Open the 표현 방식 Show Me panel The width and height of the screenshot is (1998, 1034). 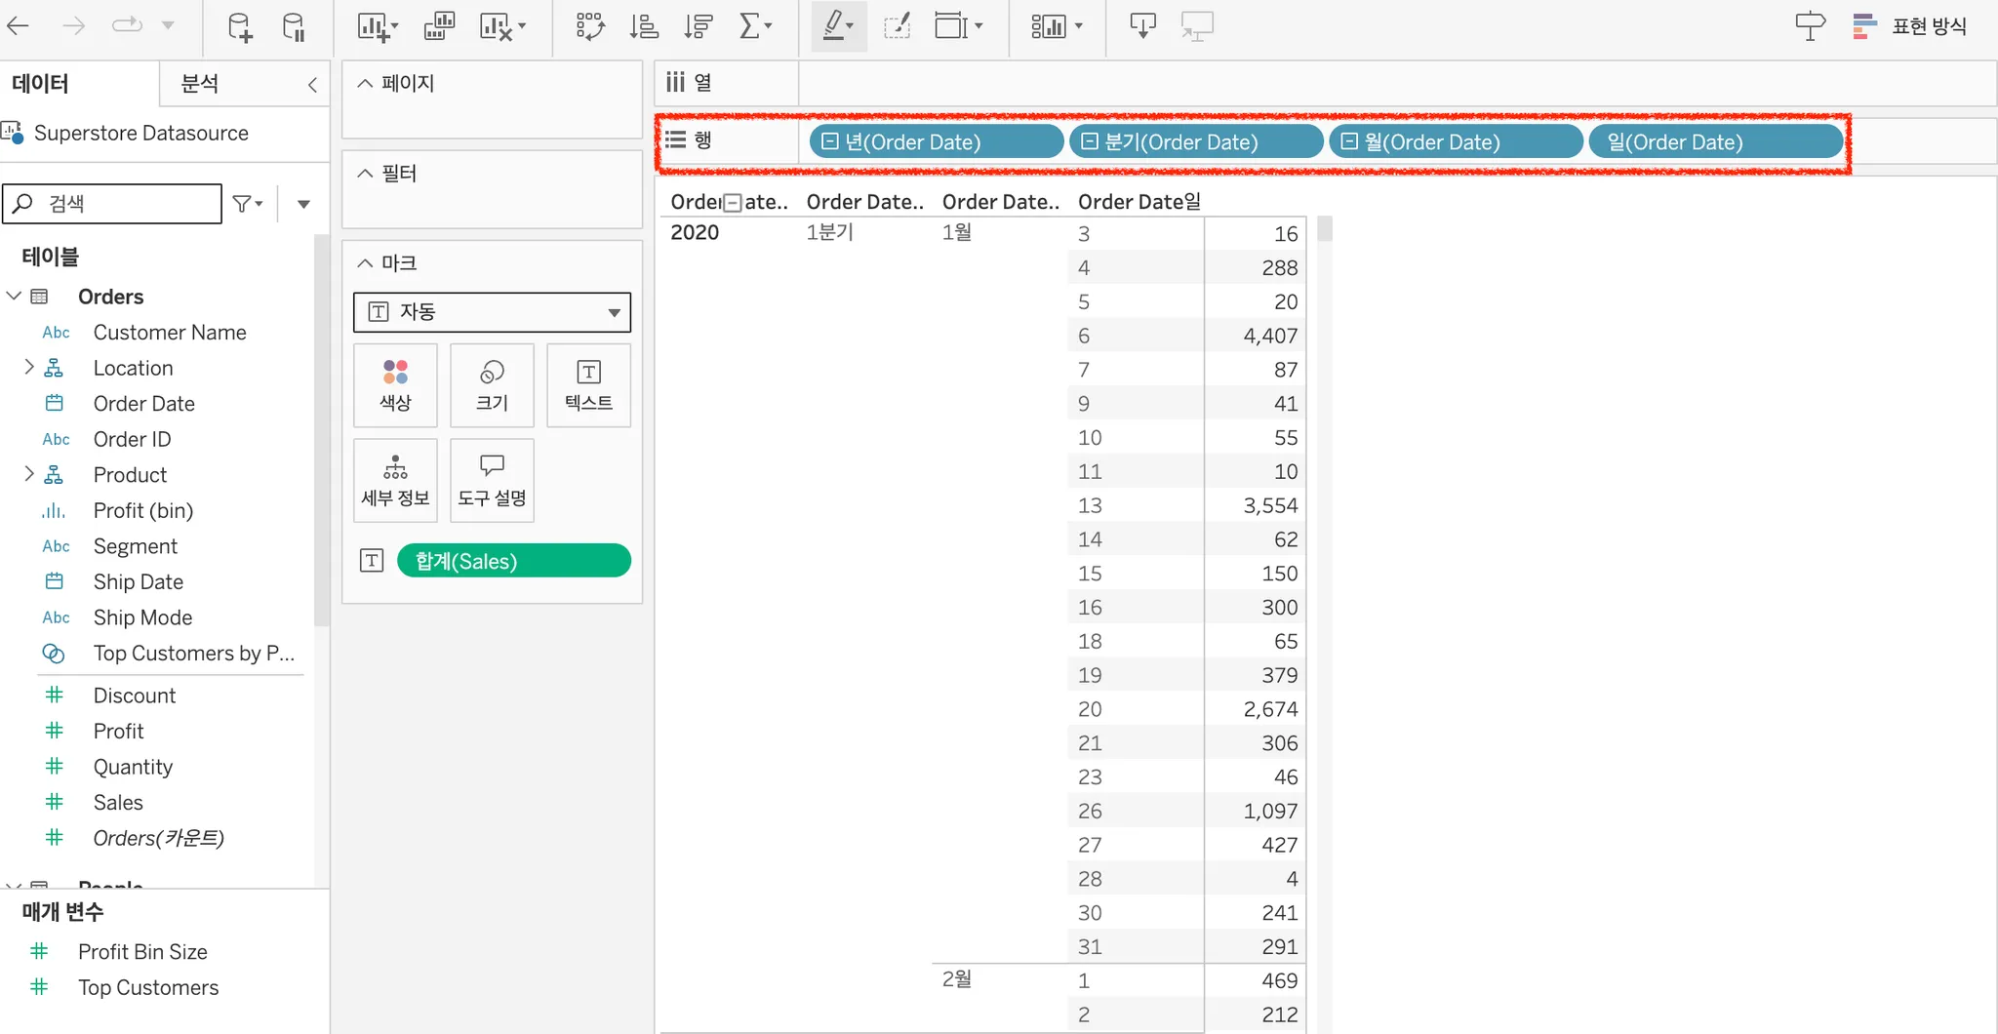(1910, 26)
